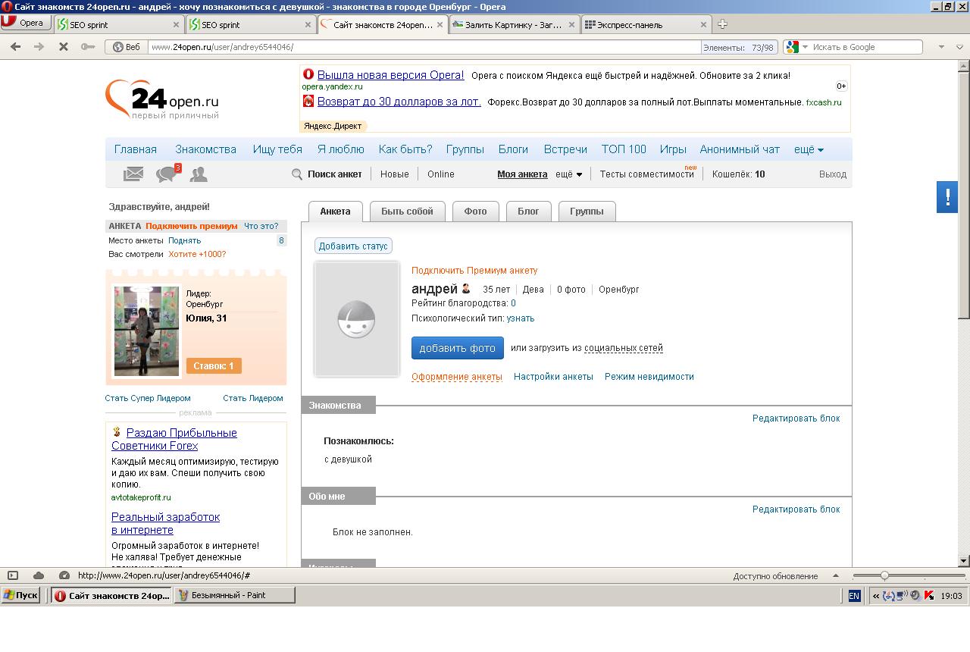Click the Ставок: 1 orange button

(x=214, y=366)
